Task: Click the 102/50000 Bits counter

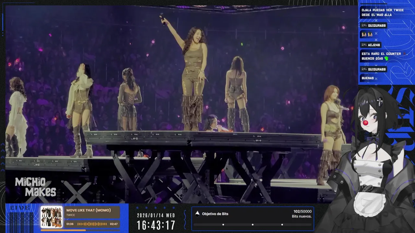Action: tap(302, 211)
